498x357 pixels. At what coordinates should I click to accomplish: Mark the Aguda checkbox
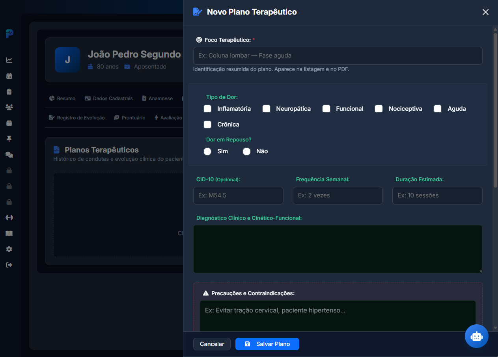438,109
